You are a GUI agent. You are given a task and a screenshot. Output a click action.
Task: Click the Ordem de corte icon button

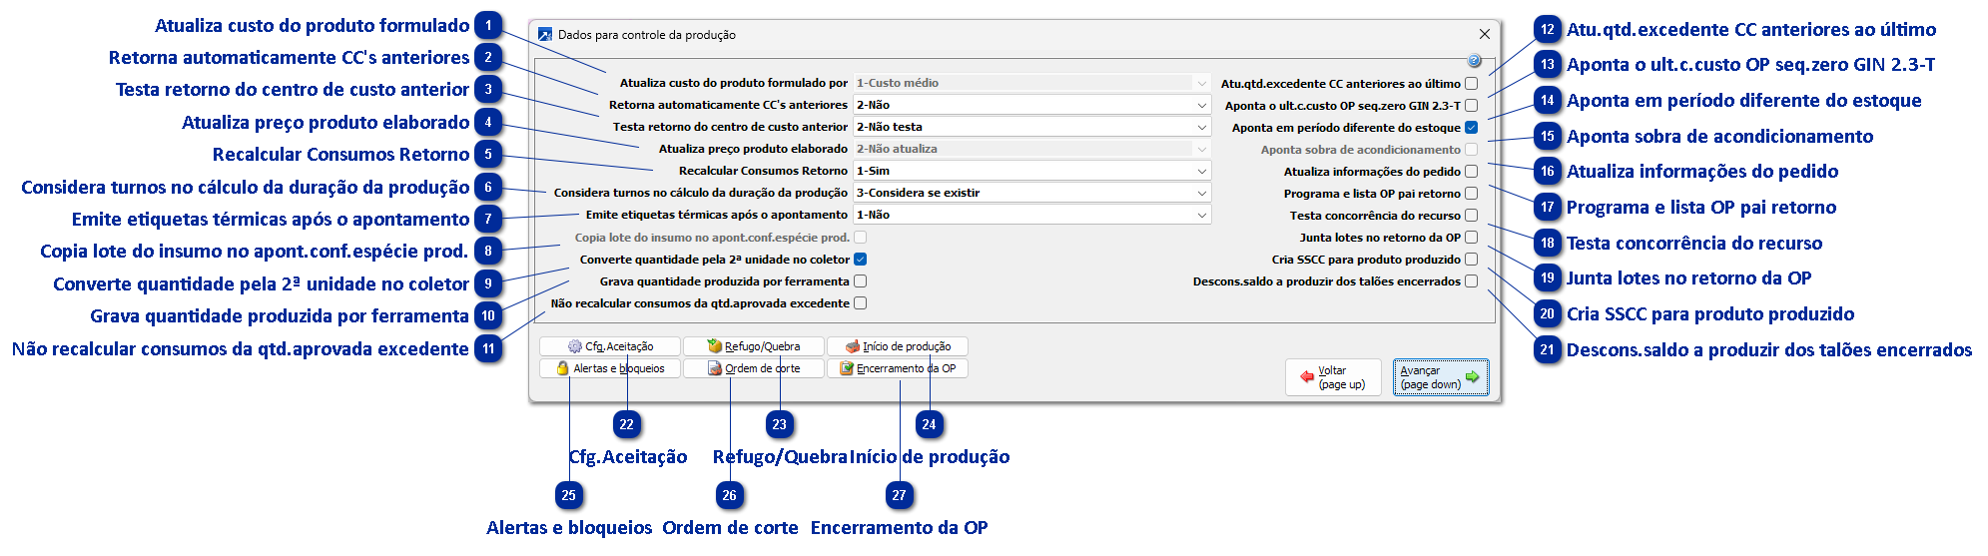pos(754,368)
